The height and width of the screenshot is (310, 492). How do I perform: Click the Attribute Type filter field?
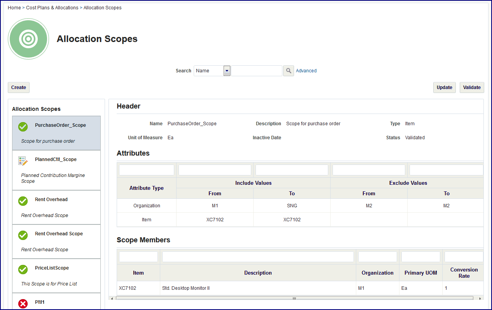click(x=147, y=170)
